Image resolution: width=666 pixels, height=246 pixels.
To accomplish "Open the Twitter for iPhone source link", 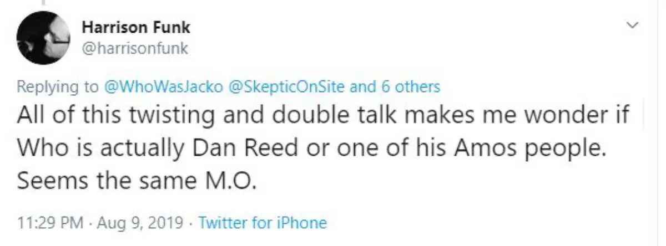I will click(263, 223).
